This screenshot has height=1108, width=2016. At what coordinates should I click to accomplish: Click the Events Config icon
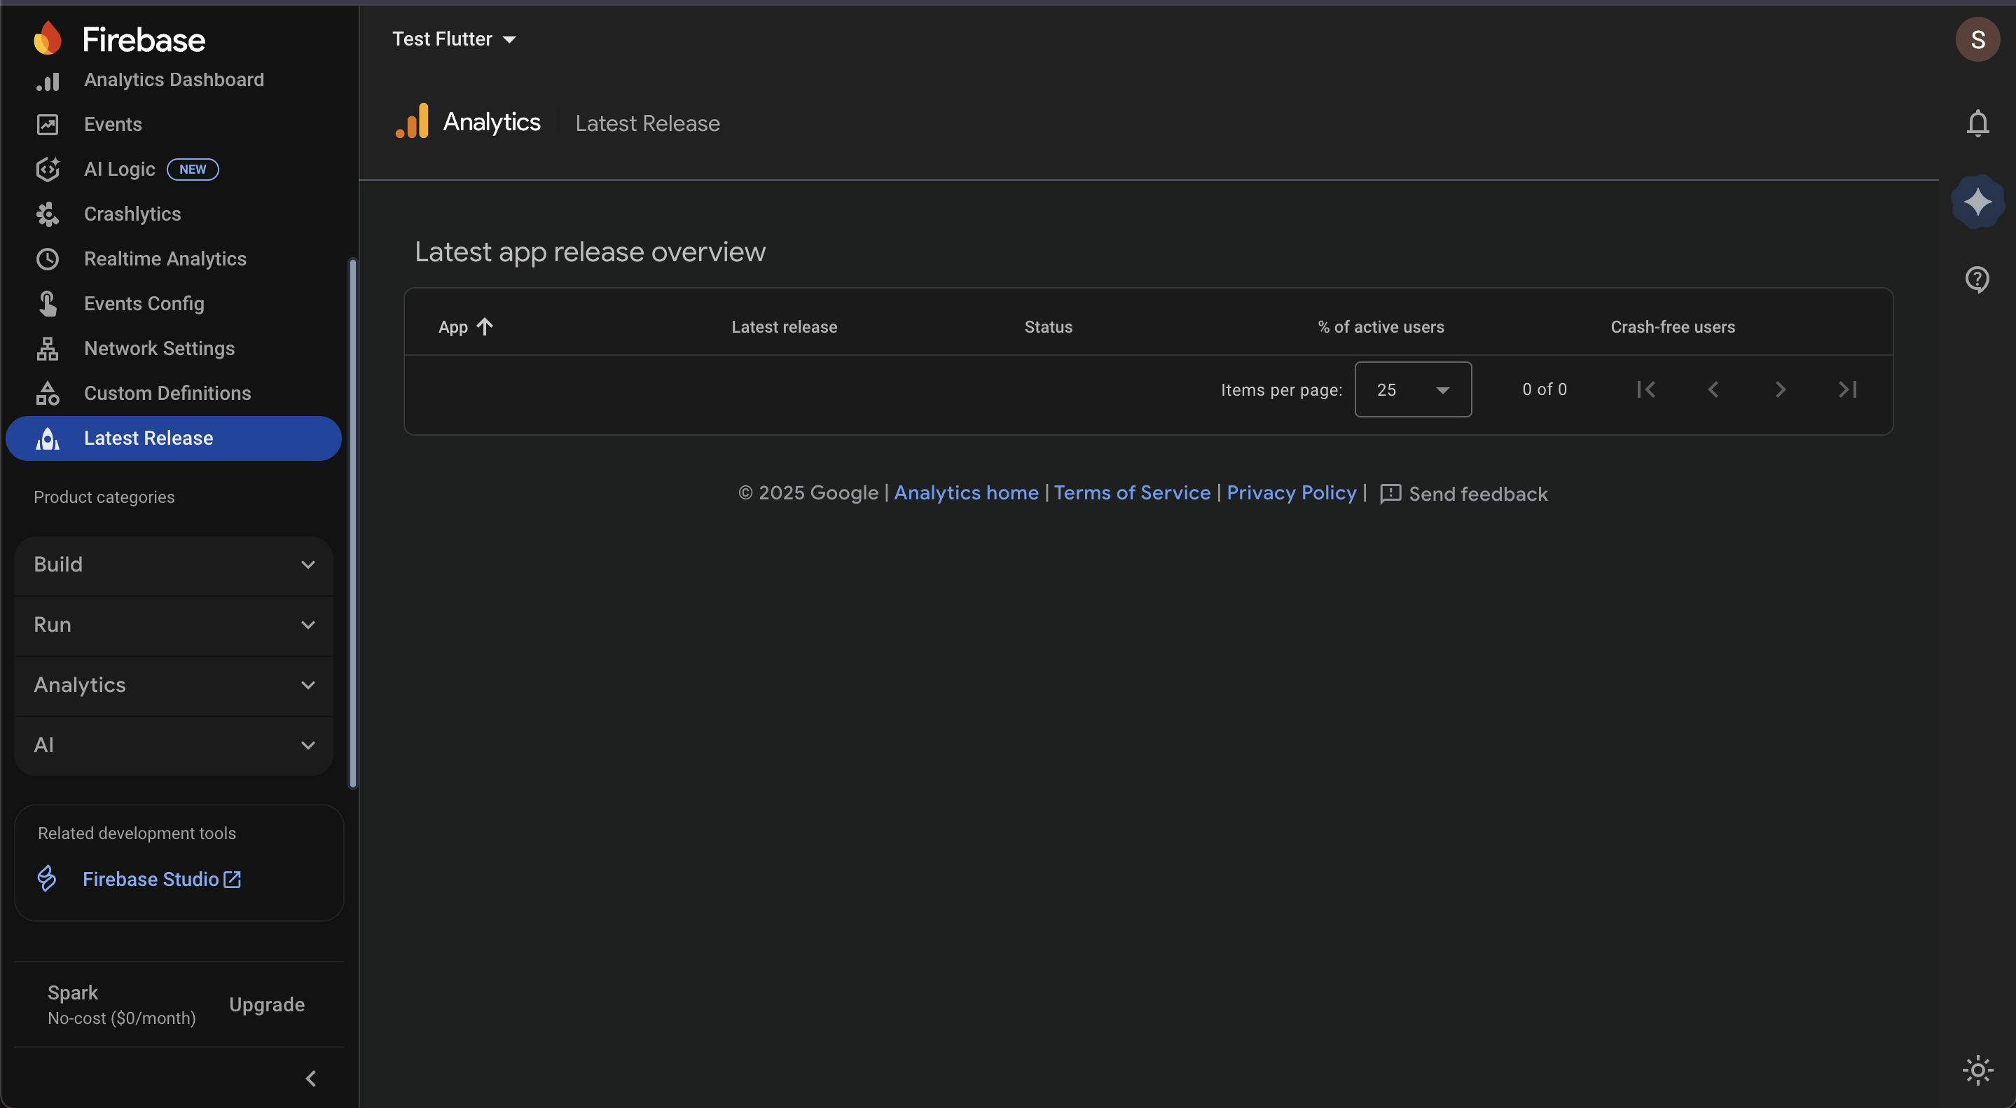[x=48, y=303]
